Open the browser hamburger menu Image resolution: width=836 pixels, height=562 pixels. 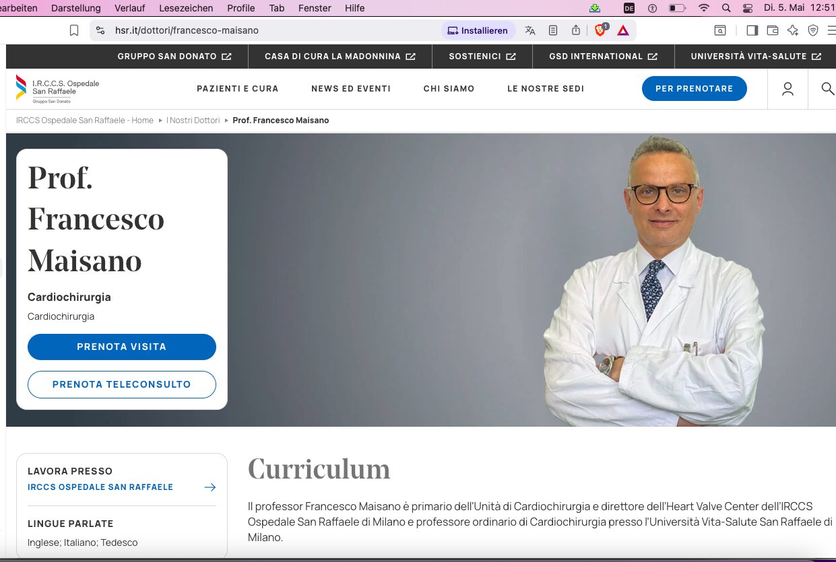831,30
